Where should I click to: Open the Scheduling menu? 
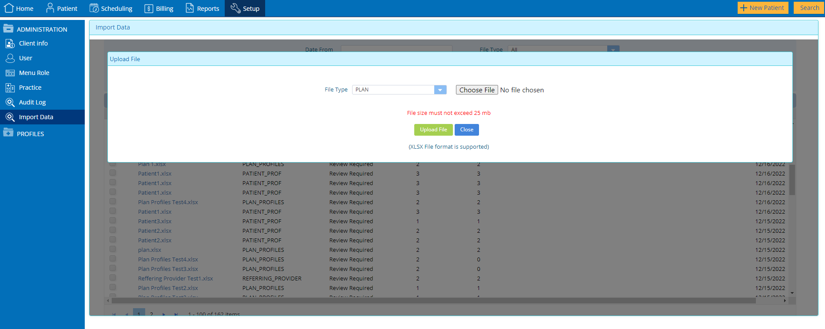(111, 8)
